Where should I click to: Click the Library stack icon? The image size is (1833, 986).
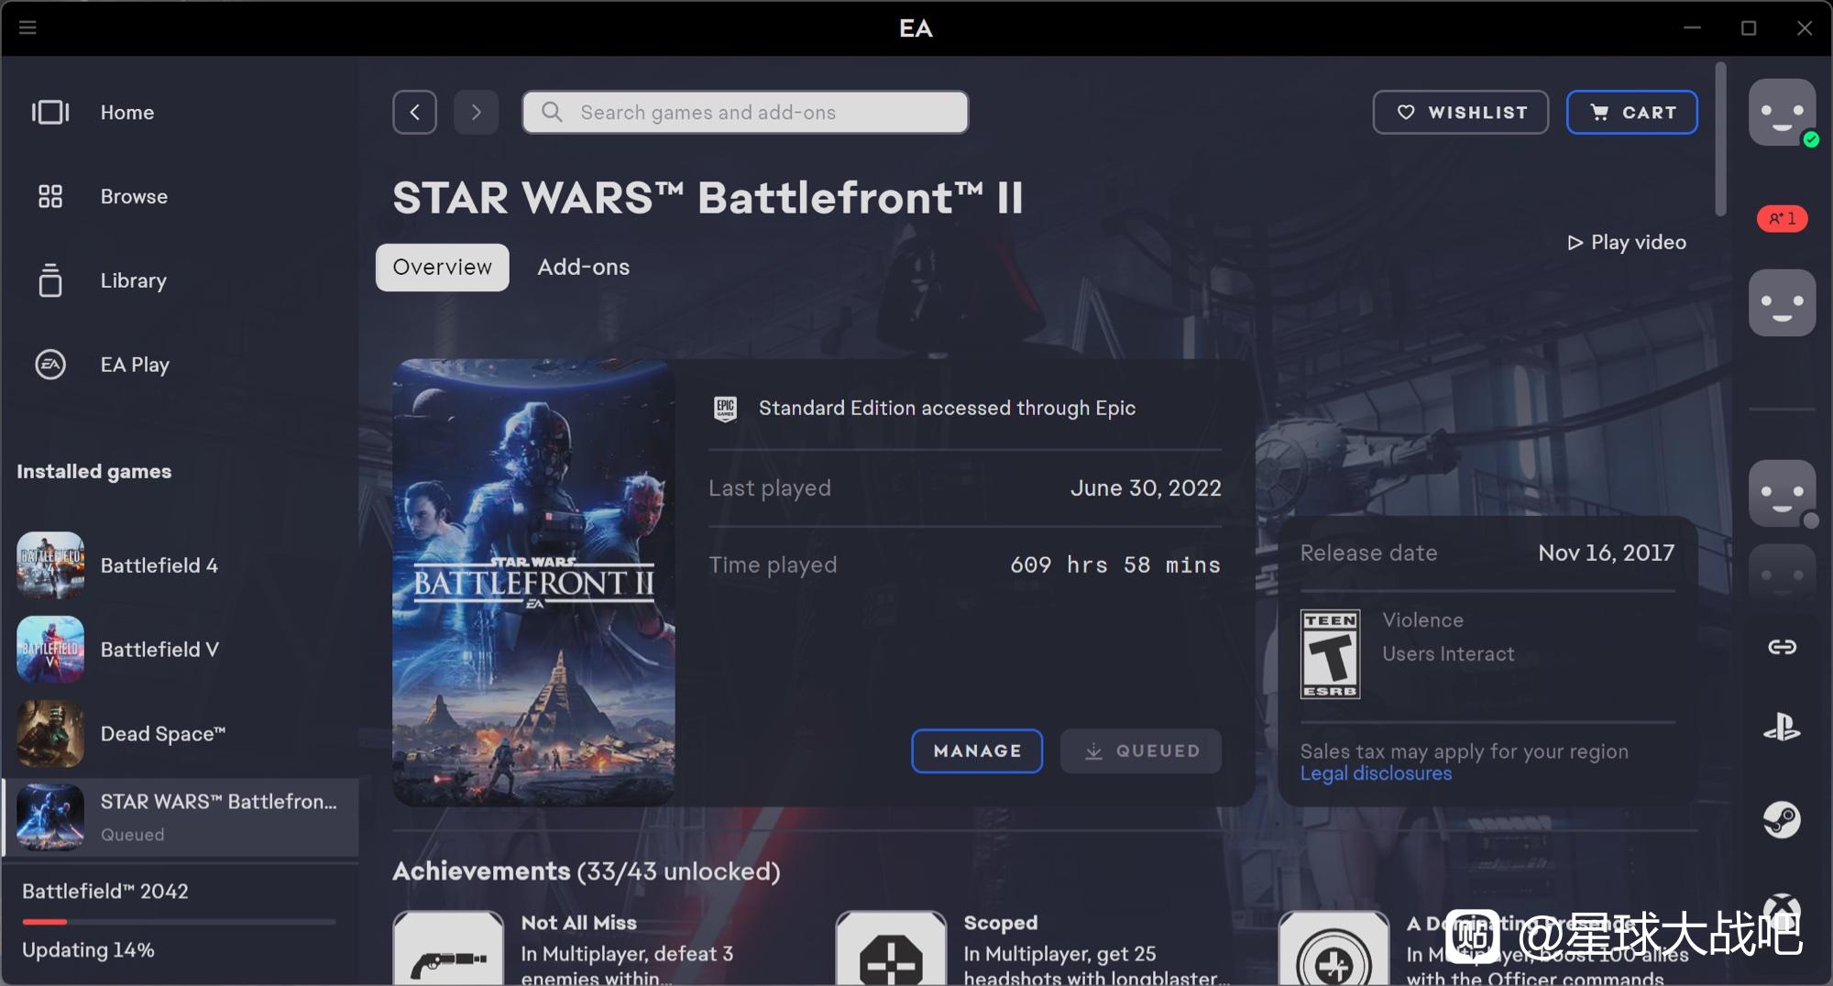click(50, 280)
